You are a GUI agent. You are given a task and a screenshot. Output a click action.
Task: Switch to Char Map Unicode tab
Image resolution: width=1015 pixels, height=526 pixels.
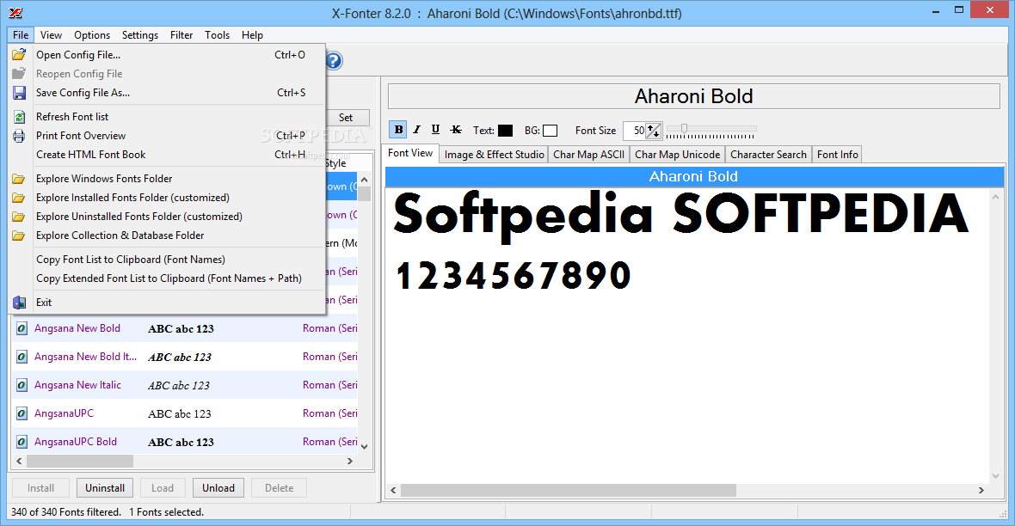[677, 155]
